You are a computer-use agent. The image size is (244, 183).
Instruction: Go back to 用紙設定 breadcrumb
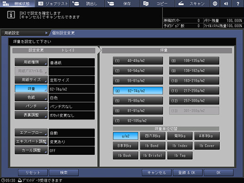click(x=25, y=33)
